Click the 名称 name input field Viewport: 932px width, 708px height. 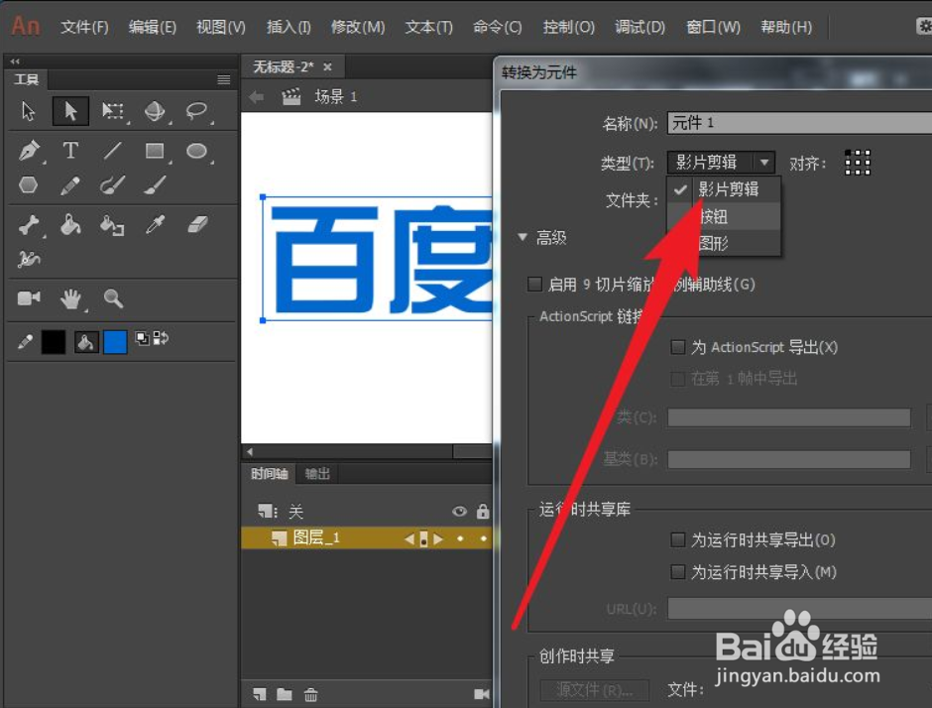click(x=799, y=122)
